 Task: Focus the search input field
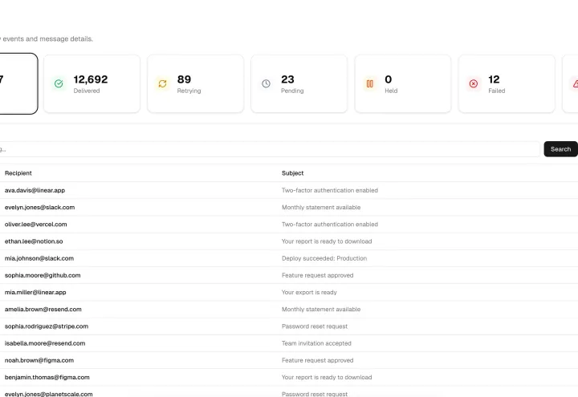(269, 149)
